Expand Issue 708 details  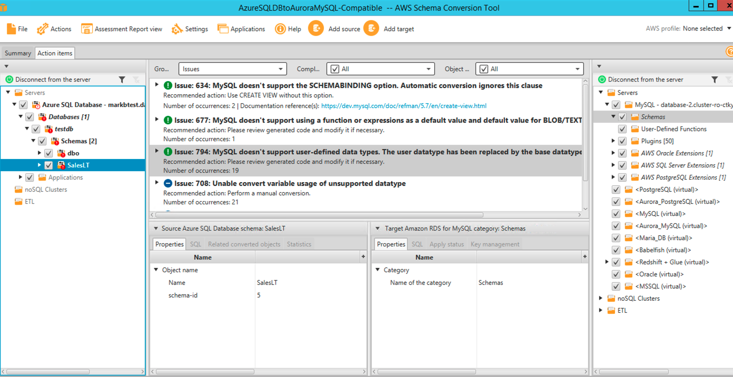(x=156, y=183)
